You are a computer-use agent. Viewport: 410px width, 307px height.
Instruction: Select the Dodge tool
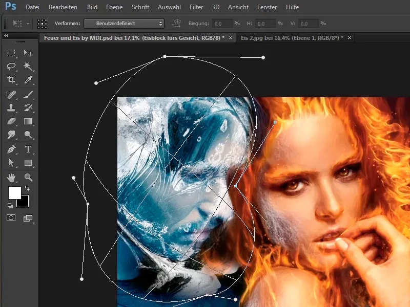pyautogui.click(x=28, y=135)
